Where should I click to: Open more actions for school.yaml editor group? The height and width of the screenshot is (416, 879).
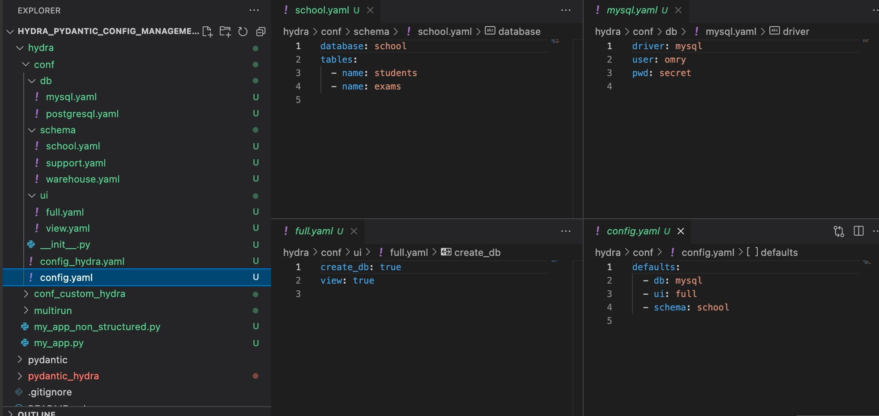point(566,10)
